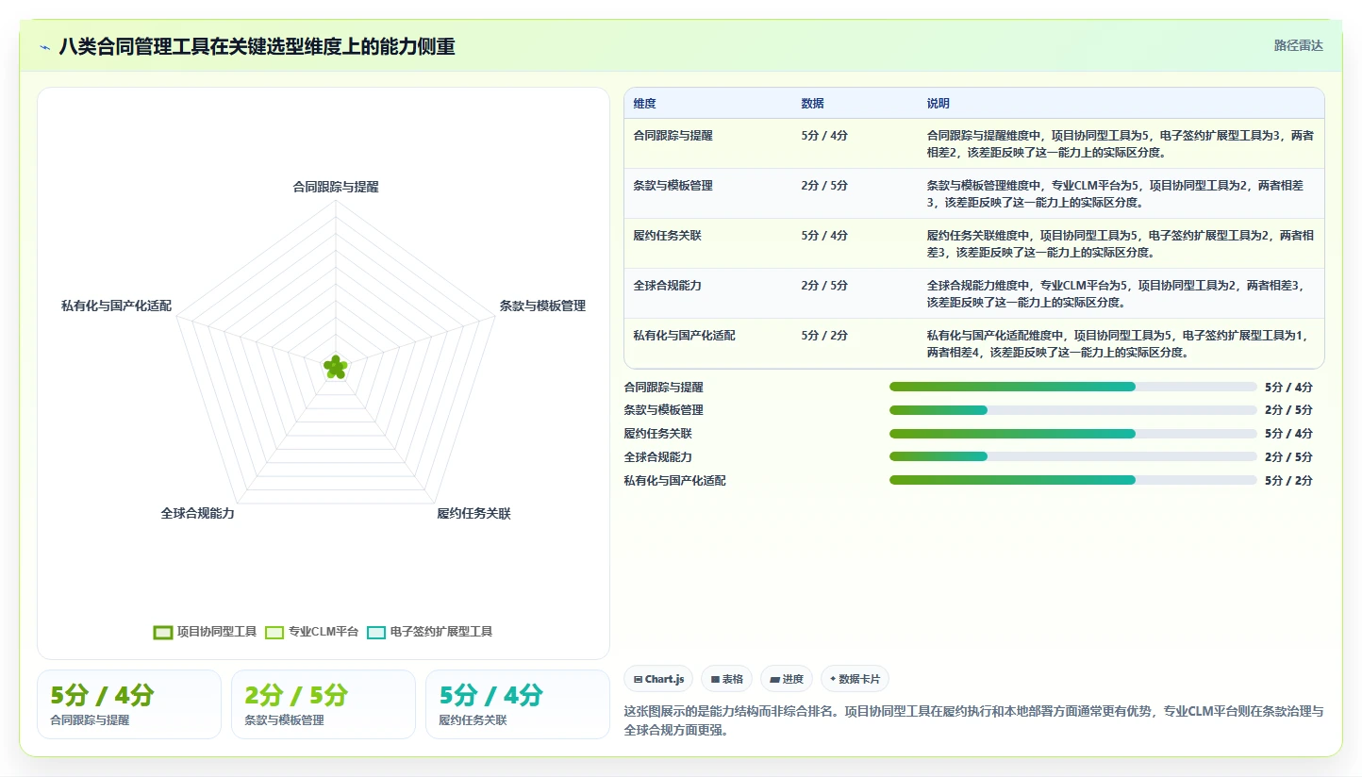This screenshot has height=777, width=1362.
Task: Click the 条款与模板管理 progress bar
Action: pyautogui.click(x=1073, y=410)
